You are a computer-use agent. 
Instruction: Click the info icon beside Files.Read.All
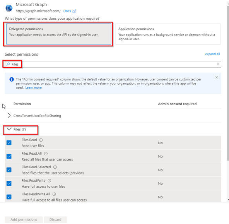[x=46, y=154]
